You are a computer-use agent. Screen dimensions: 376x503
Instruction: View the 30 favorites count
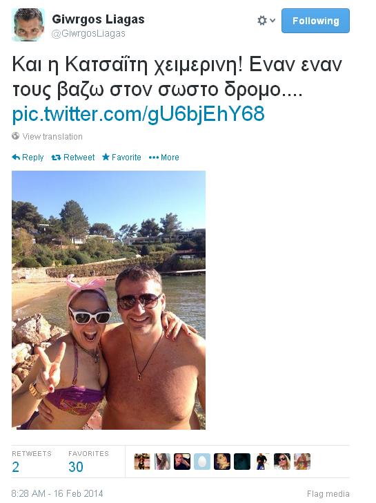tap(76, 467)
